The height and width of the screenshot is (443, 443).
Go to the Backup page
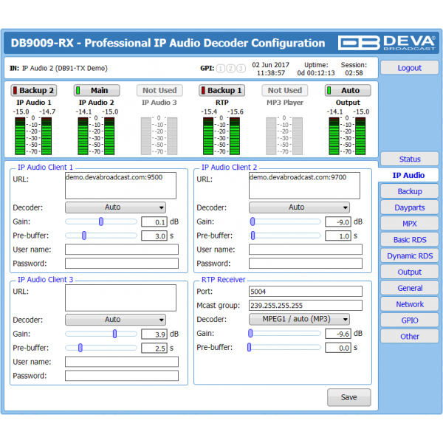[409, 191]
